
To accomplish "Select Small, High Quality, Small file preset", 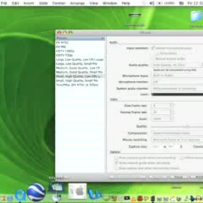I will [80, 81].
